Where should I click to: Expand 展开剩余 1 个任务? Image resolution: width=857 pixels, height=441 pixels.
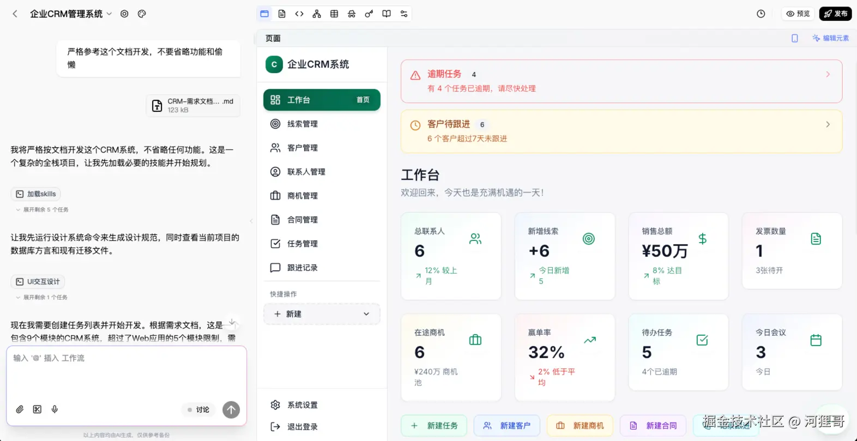pos(41,298)
